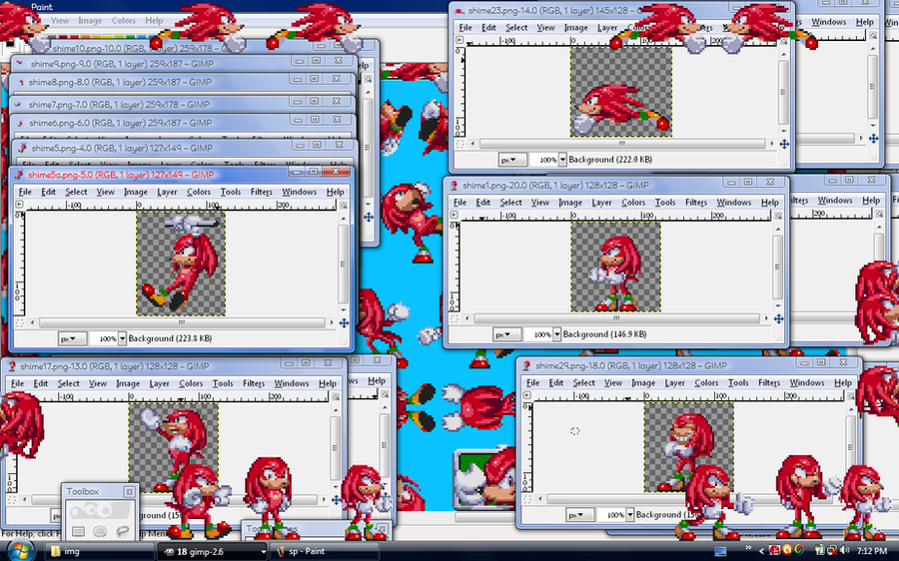This screenshot has width=899, height=561.
Task: Click 'Background (223.8 KB)' status text
Action: coord(170,338)
